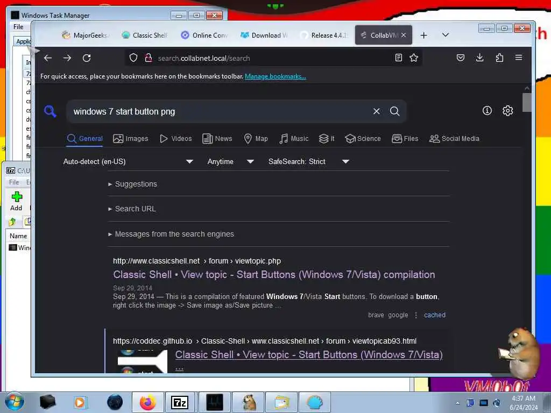
Task: Open the Auto-detect (en-US) language dropdown
Action: coord(128,161)
